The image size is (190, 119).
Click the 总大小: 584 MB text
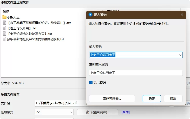12,83
